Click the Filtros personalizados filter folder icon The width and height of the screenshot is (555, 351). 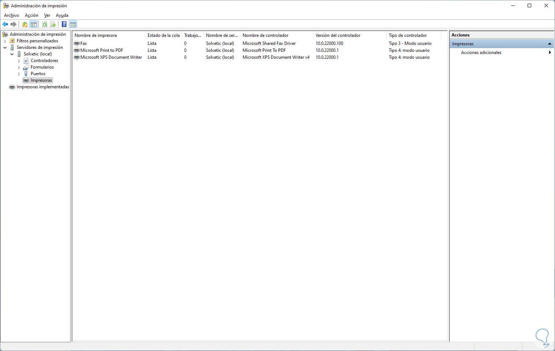coord(12,41)
